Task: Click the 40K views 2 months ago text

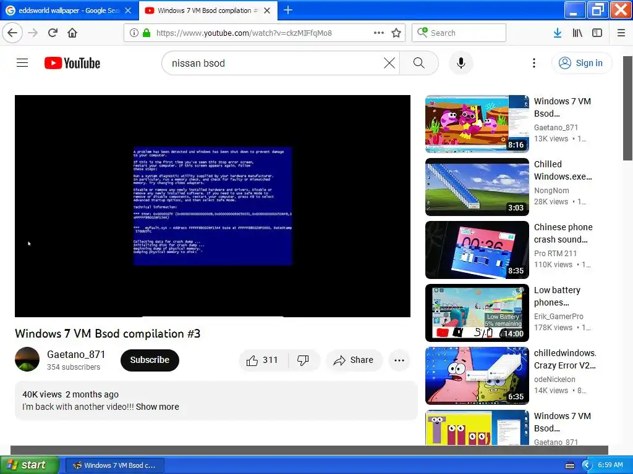Action: [70, 394]
